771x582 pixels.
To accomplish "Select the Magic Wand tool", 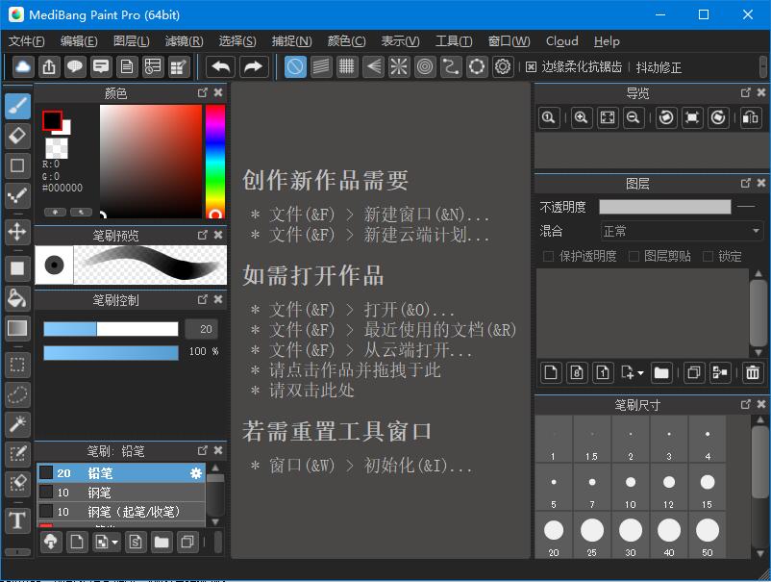I will tap(17, 423).
